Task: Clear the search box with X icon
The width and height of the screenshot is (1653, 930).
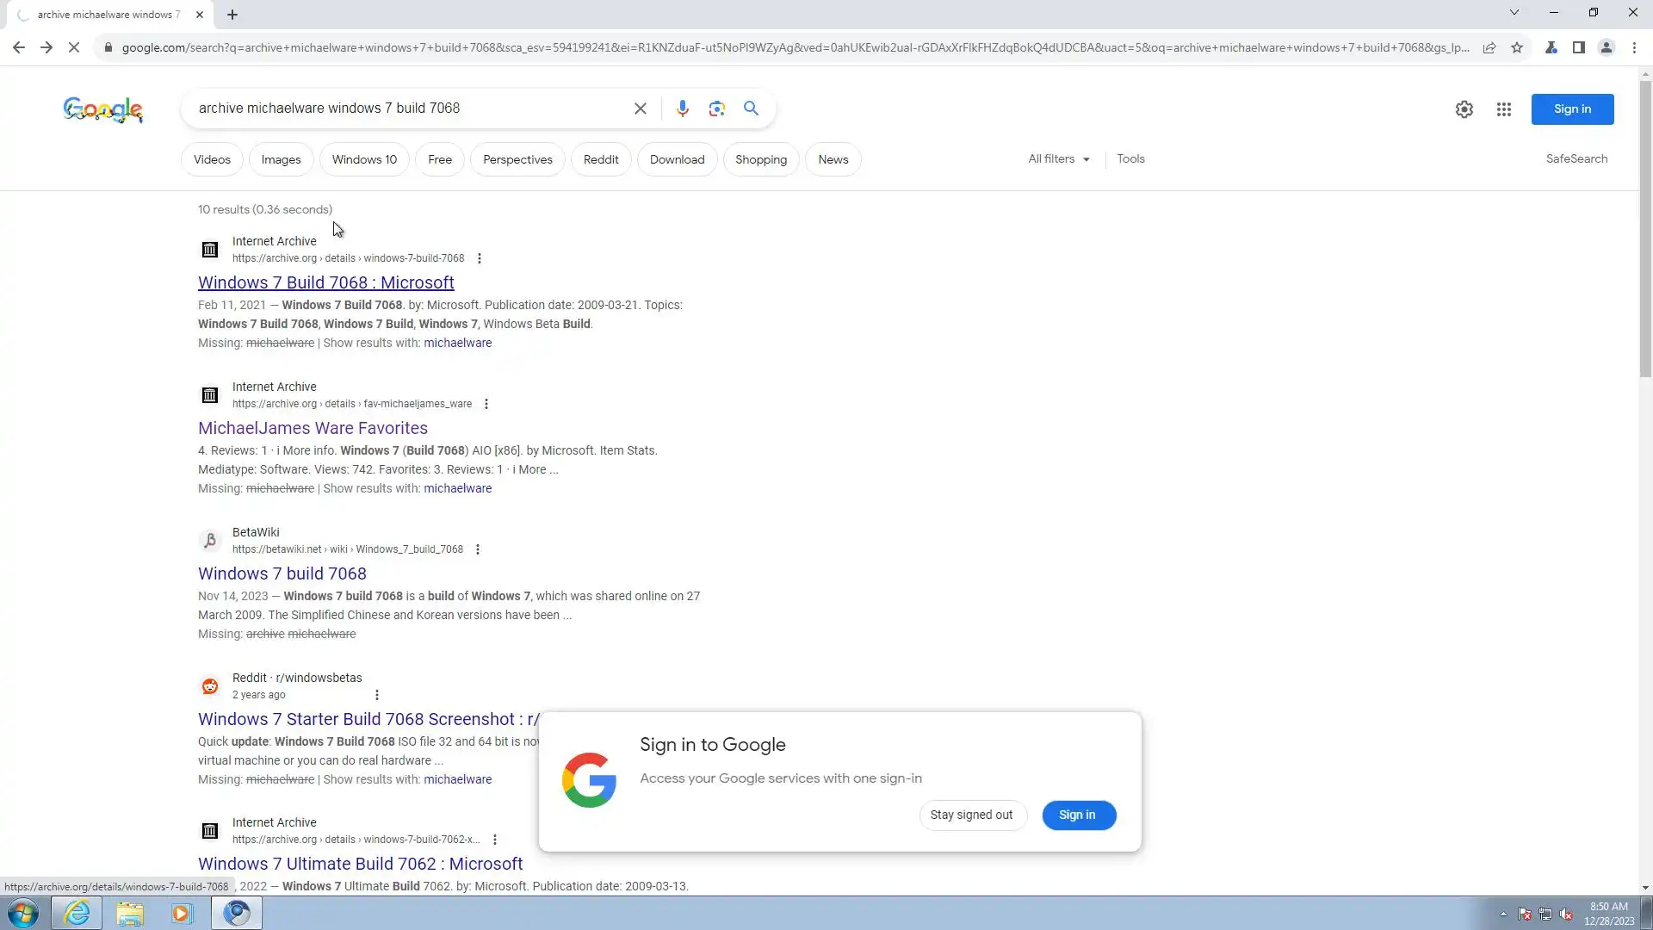Action: (x=641, y=108)
